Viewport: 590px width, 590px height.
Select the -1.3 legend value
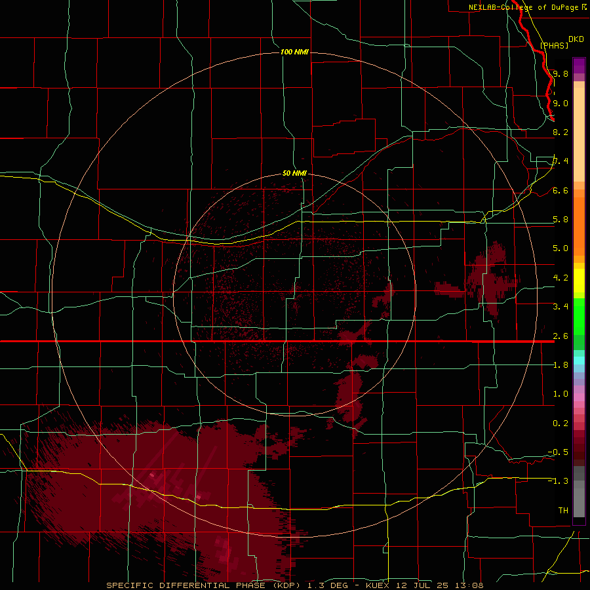558,481
